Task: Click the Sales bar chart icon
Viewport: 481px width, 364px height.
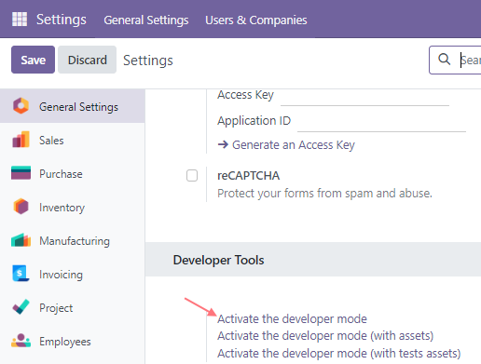Action: (21, 140)
